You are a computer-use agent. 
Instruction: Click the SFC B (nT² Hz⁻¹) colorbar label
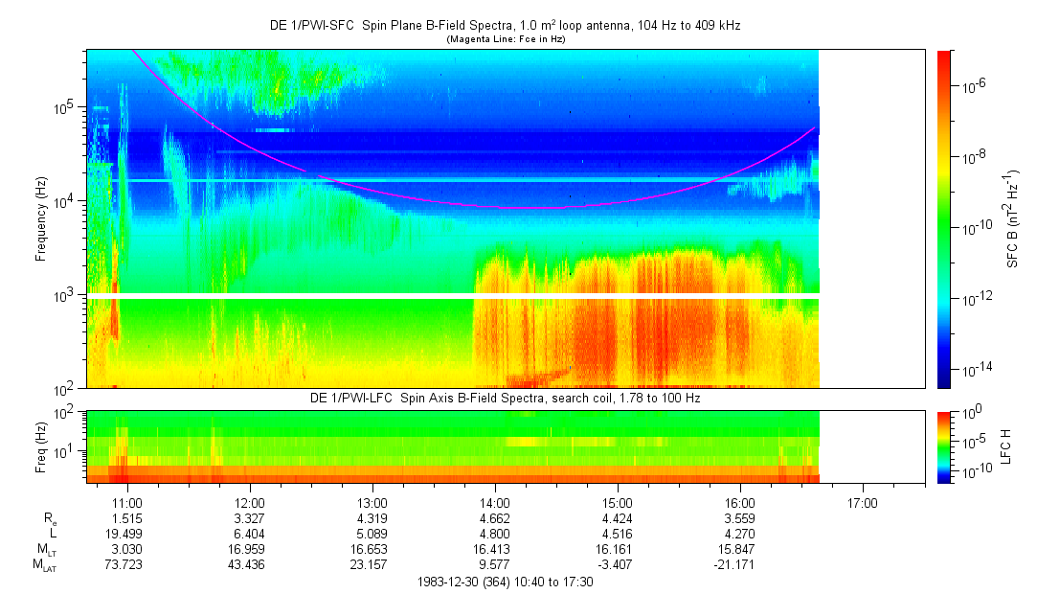click(1013, 218)
